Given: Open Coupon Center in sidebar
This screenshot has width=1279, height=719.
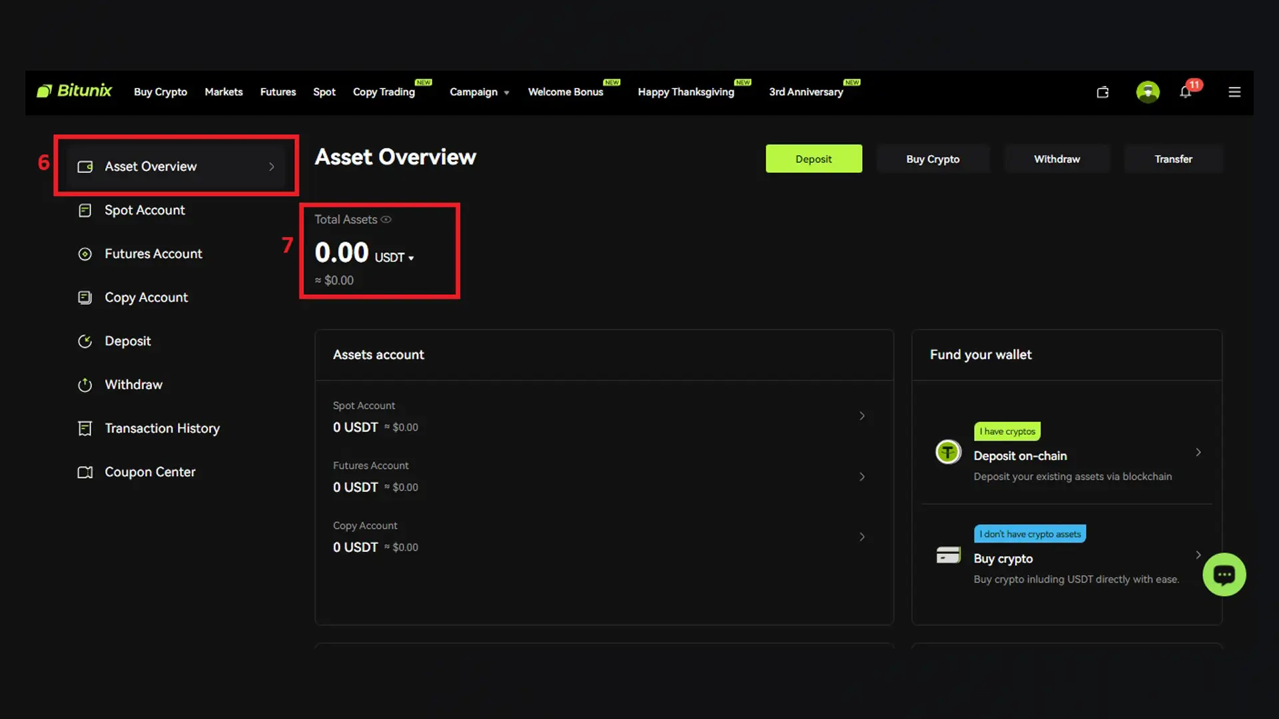Looking at the screenshot, I should pos(150,472).
